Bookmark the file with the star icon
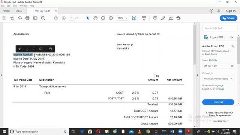 12,18
